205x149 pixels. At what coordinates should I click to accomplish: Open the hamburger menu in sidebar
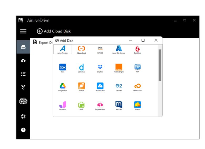pyautogui.click(x=23, y=31)
